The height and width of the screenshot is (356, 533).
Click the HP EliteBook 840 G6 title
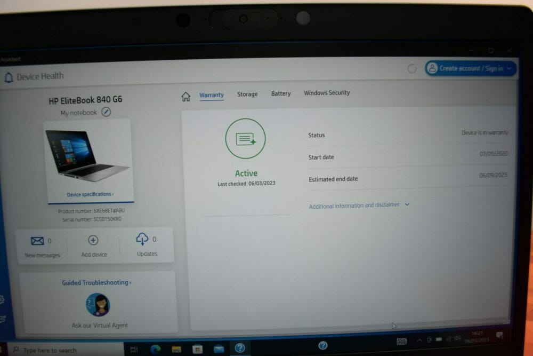(85, 100)
